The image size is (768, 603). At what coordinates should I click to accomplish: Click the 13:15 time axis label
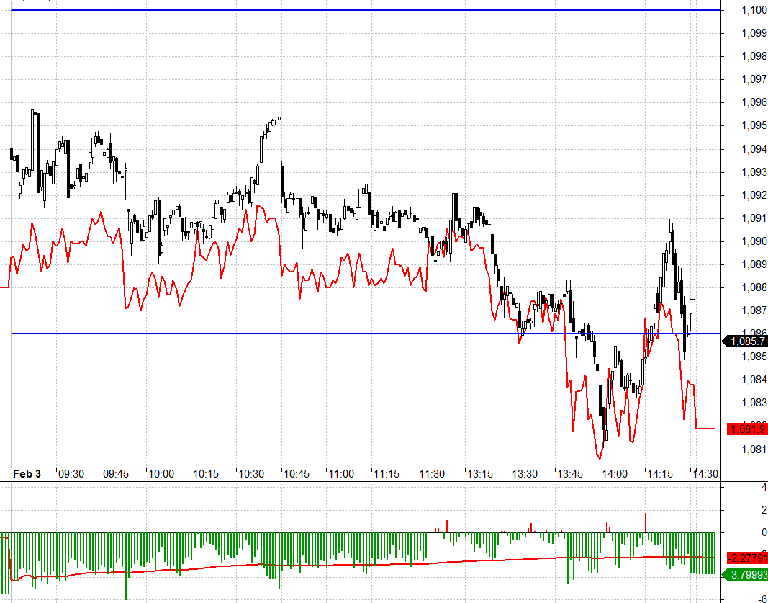pyautogui.click(x=480, y=474)
